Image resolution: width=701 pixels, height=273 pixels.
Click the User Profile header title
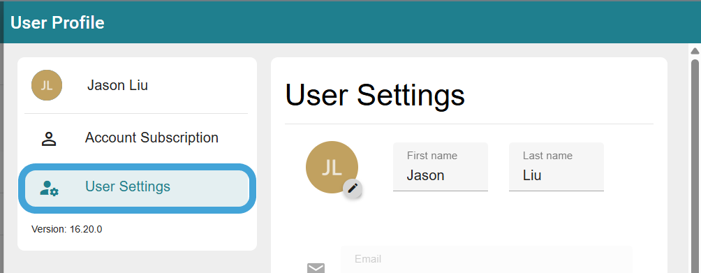[x=57, y=22]
